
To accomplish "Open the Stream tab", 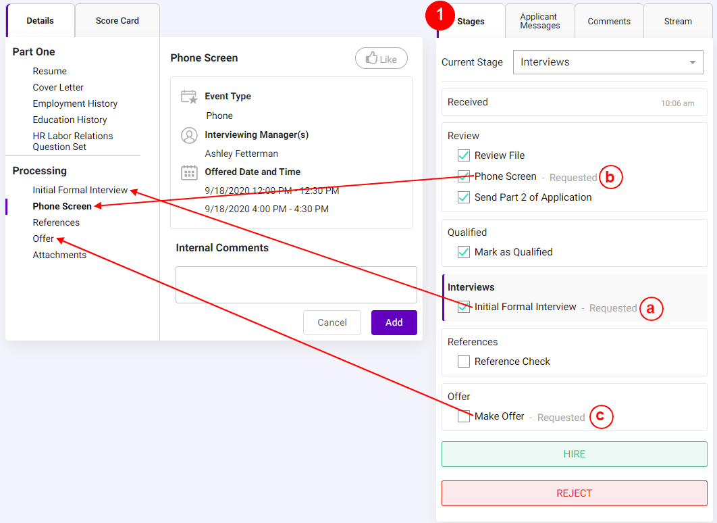I will point(677,21).
